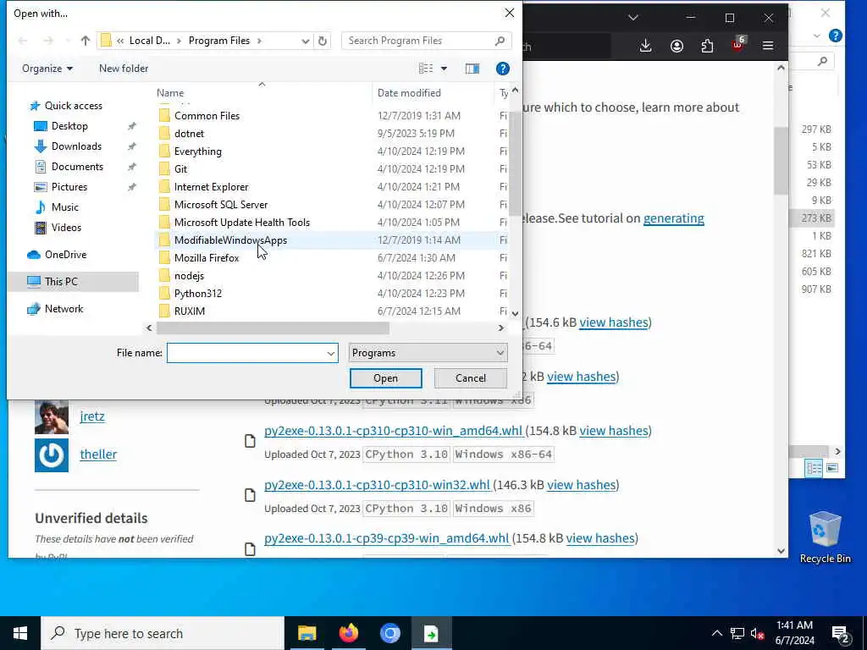Click the Program Files breadcrumb segment

[219, 41]
